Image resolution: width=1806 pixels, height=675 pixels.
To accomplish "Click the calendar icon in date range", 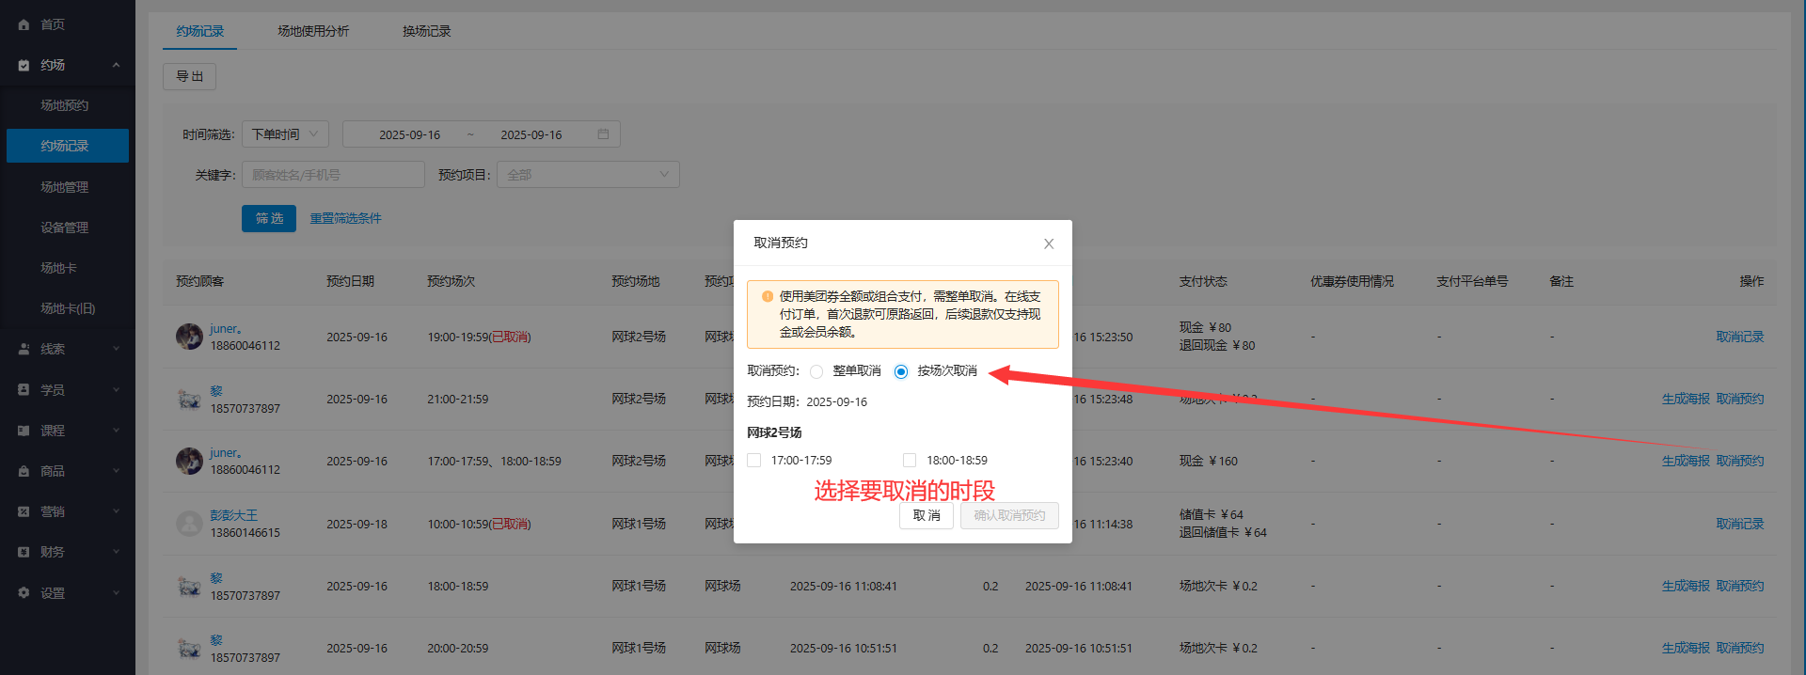I will click(603, 134).
